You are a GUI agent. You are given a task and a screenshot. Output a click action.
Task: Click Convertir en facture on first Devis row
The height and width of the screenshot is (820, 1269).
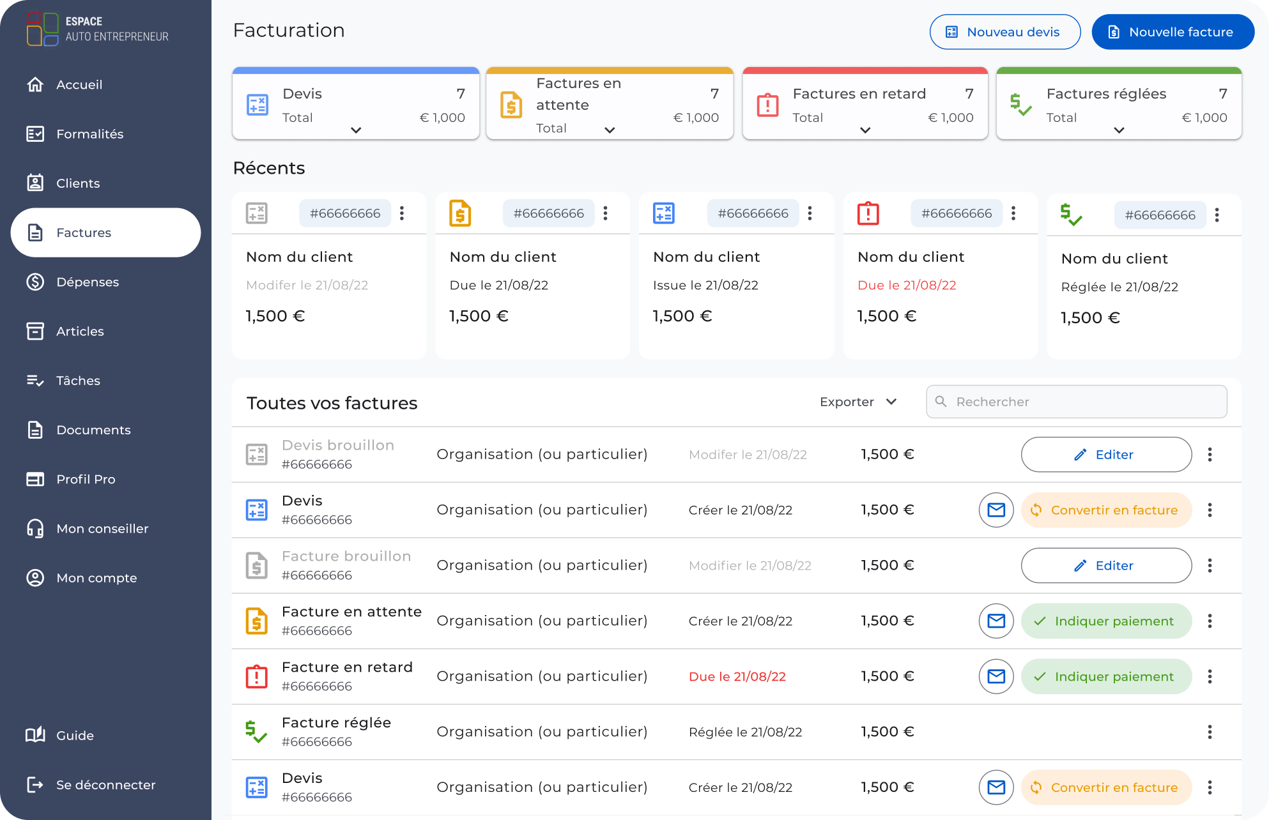[1106, 510]
